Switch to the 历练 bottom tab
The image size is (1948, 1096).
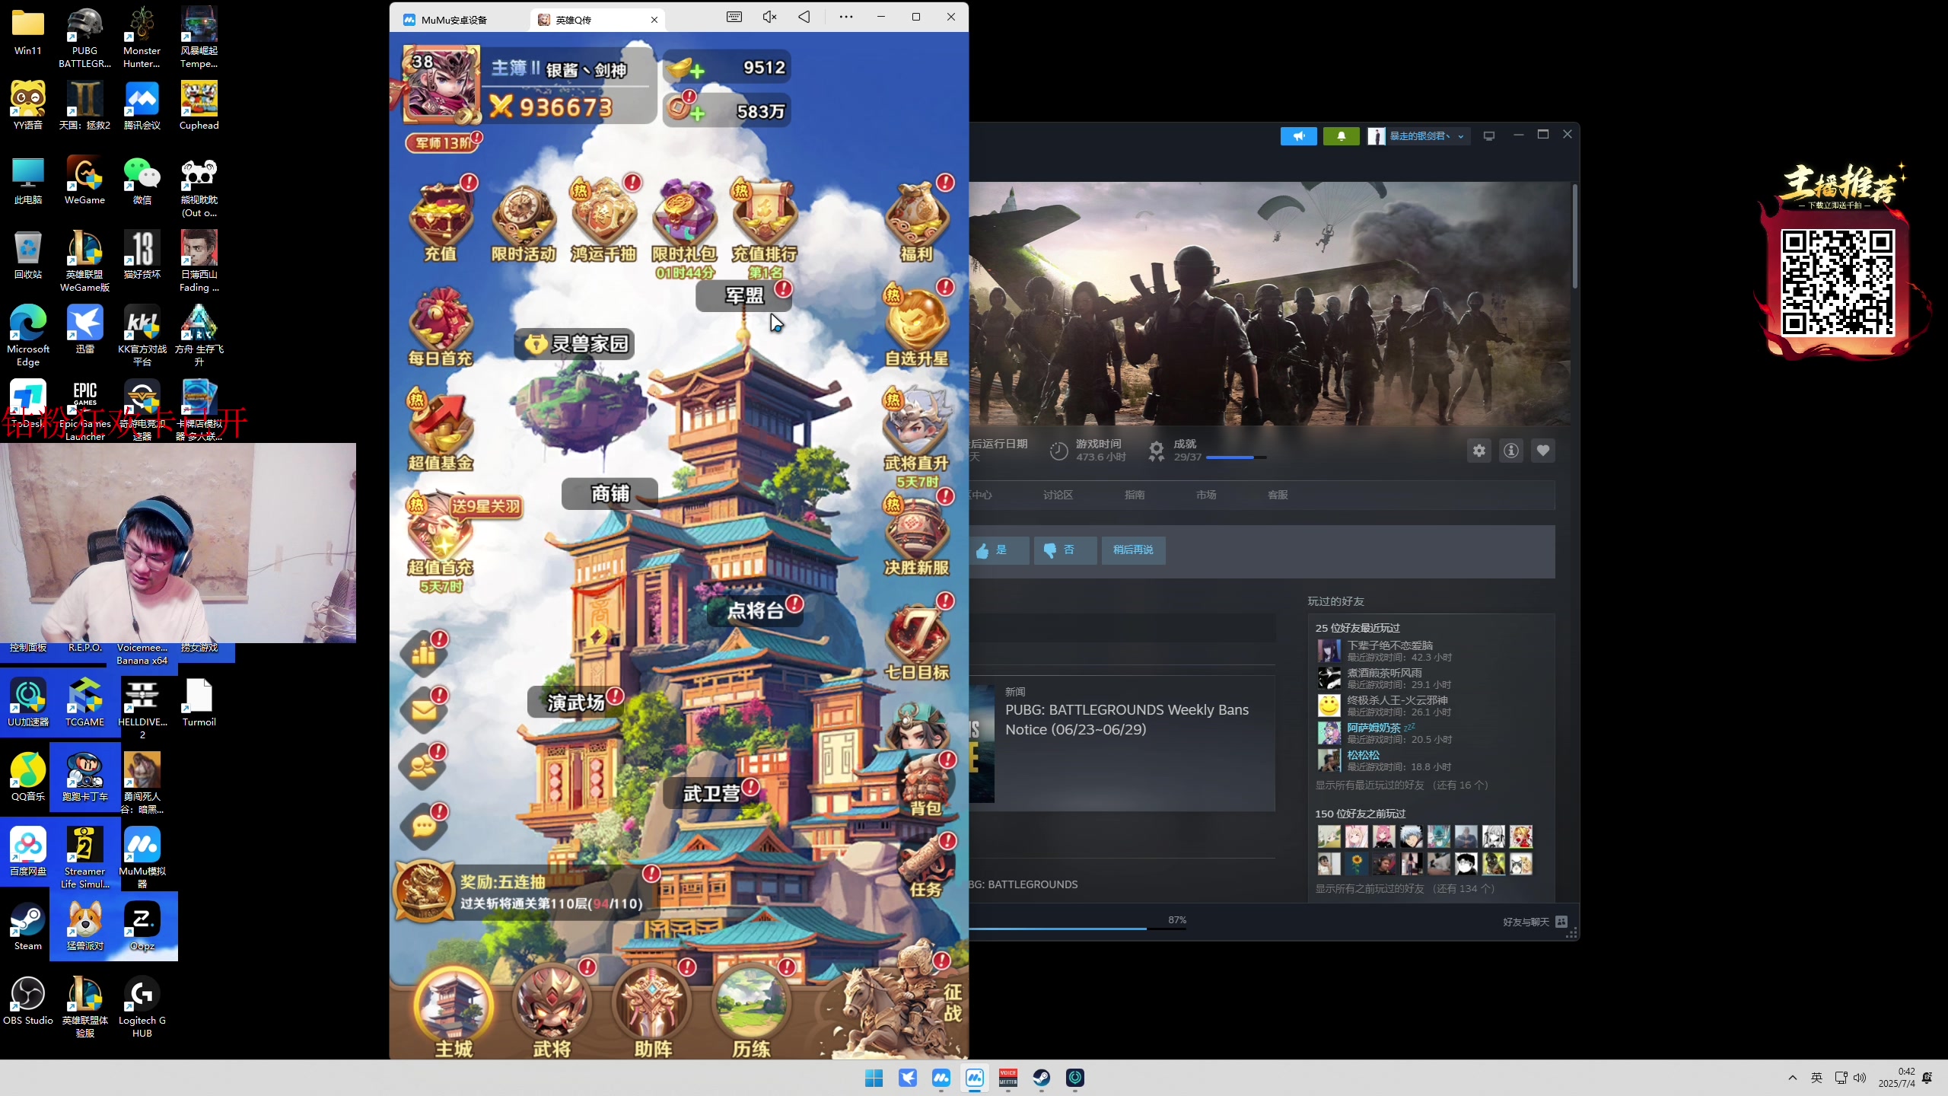(752, 1012)
